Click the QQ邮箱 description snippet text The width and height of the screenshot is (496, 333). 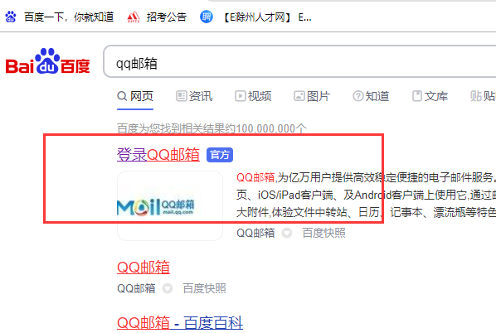[366, 195]
